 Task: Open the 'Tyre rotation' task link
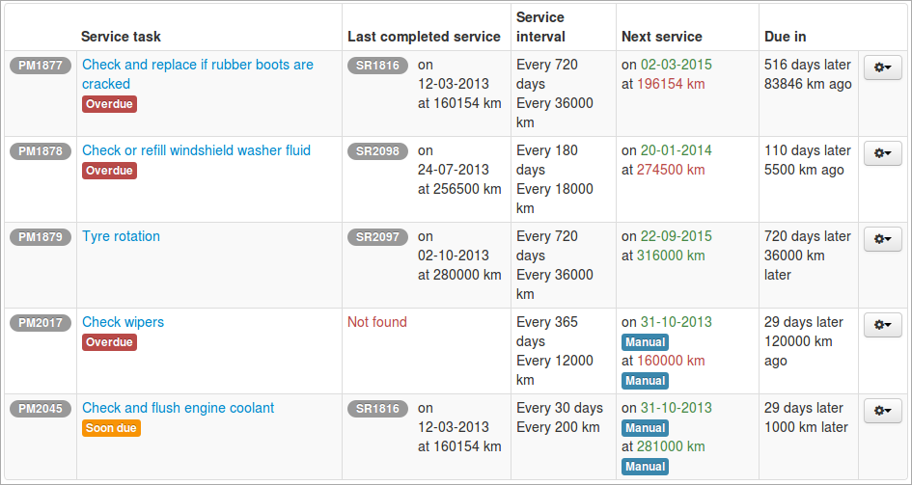[121, 236]
